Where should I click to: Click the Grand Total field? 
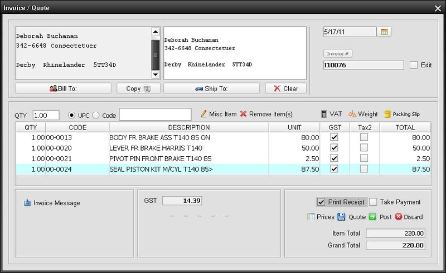[395, 245]
